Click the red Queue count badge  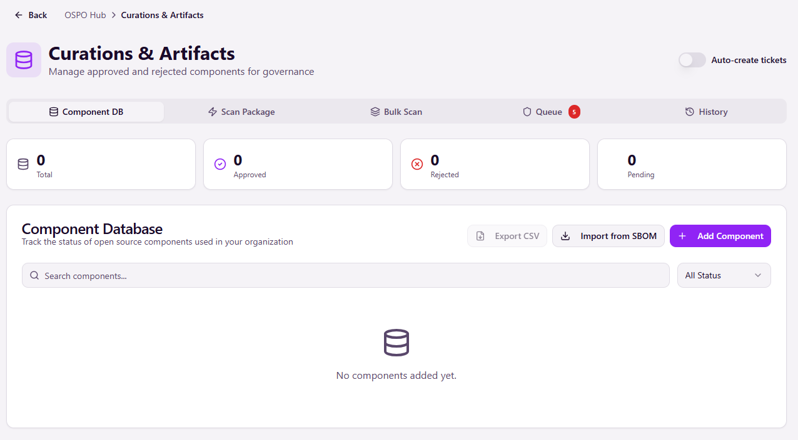(x=574, y=112)
